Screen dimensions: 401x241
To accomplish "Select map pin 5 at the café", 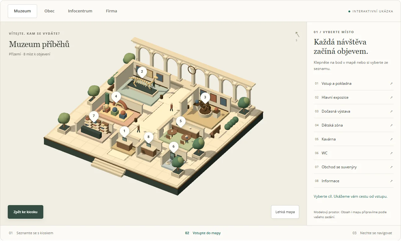I will pyautogui.click(x=181, y=122).
